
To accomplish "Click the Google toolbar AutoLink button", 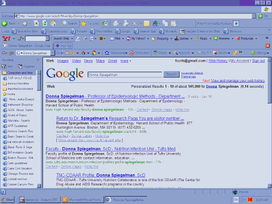I will coord(182,53).
